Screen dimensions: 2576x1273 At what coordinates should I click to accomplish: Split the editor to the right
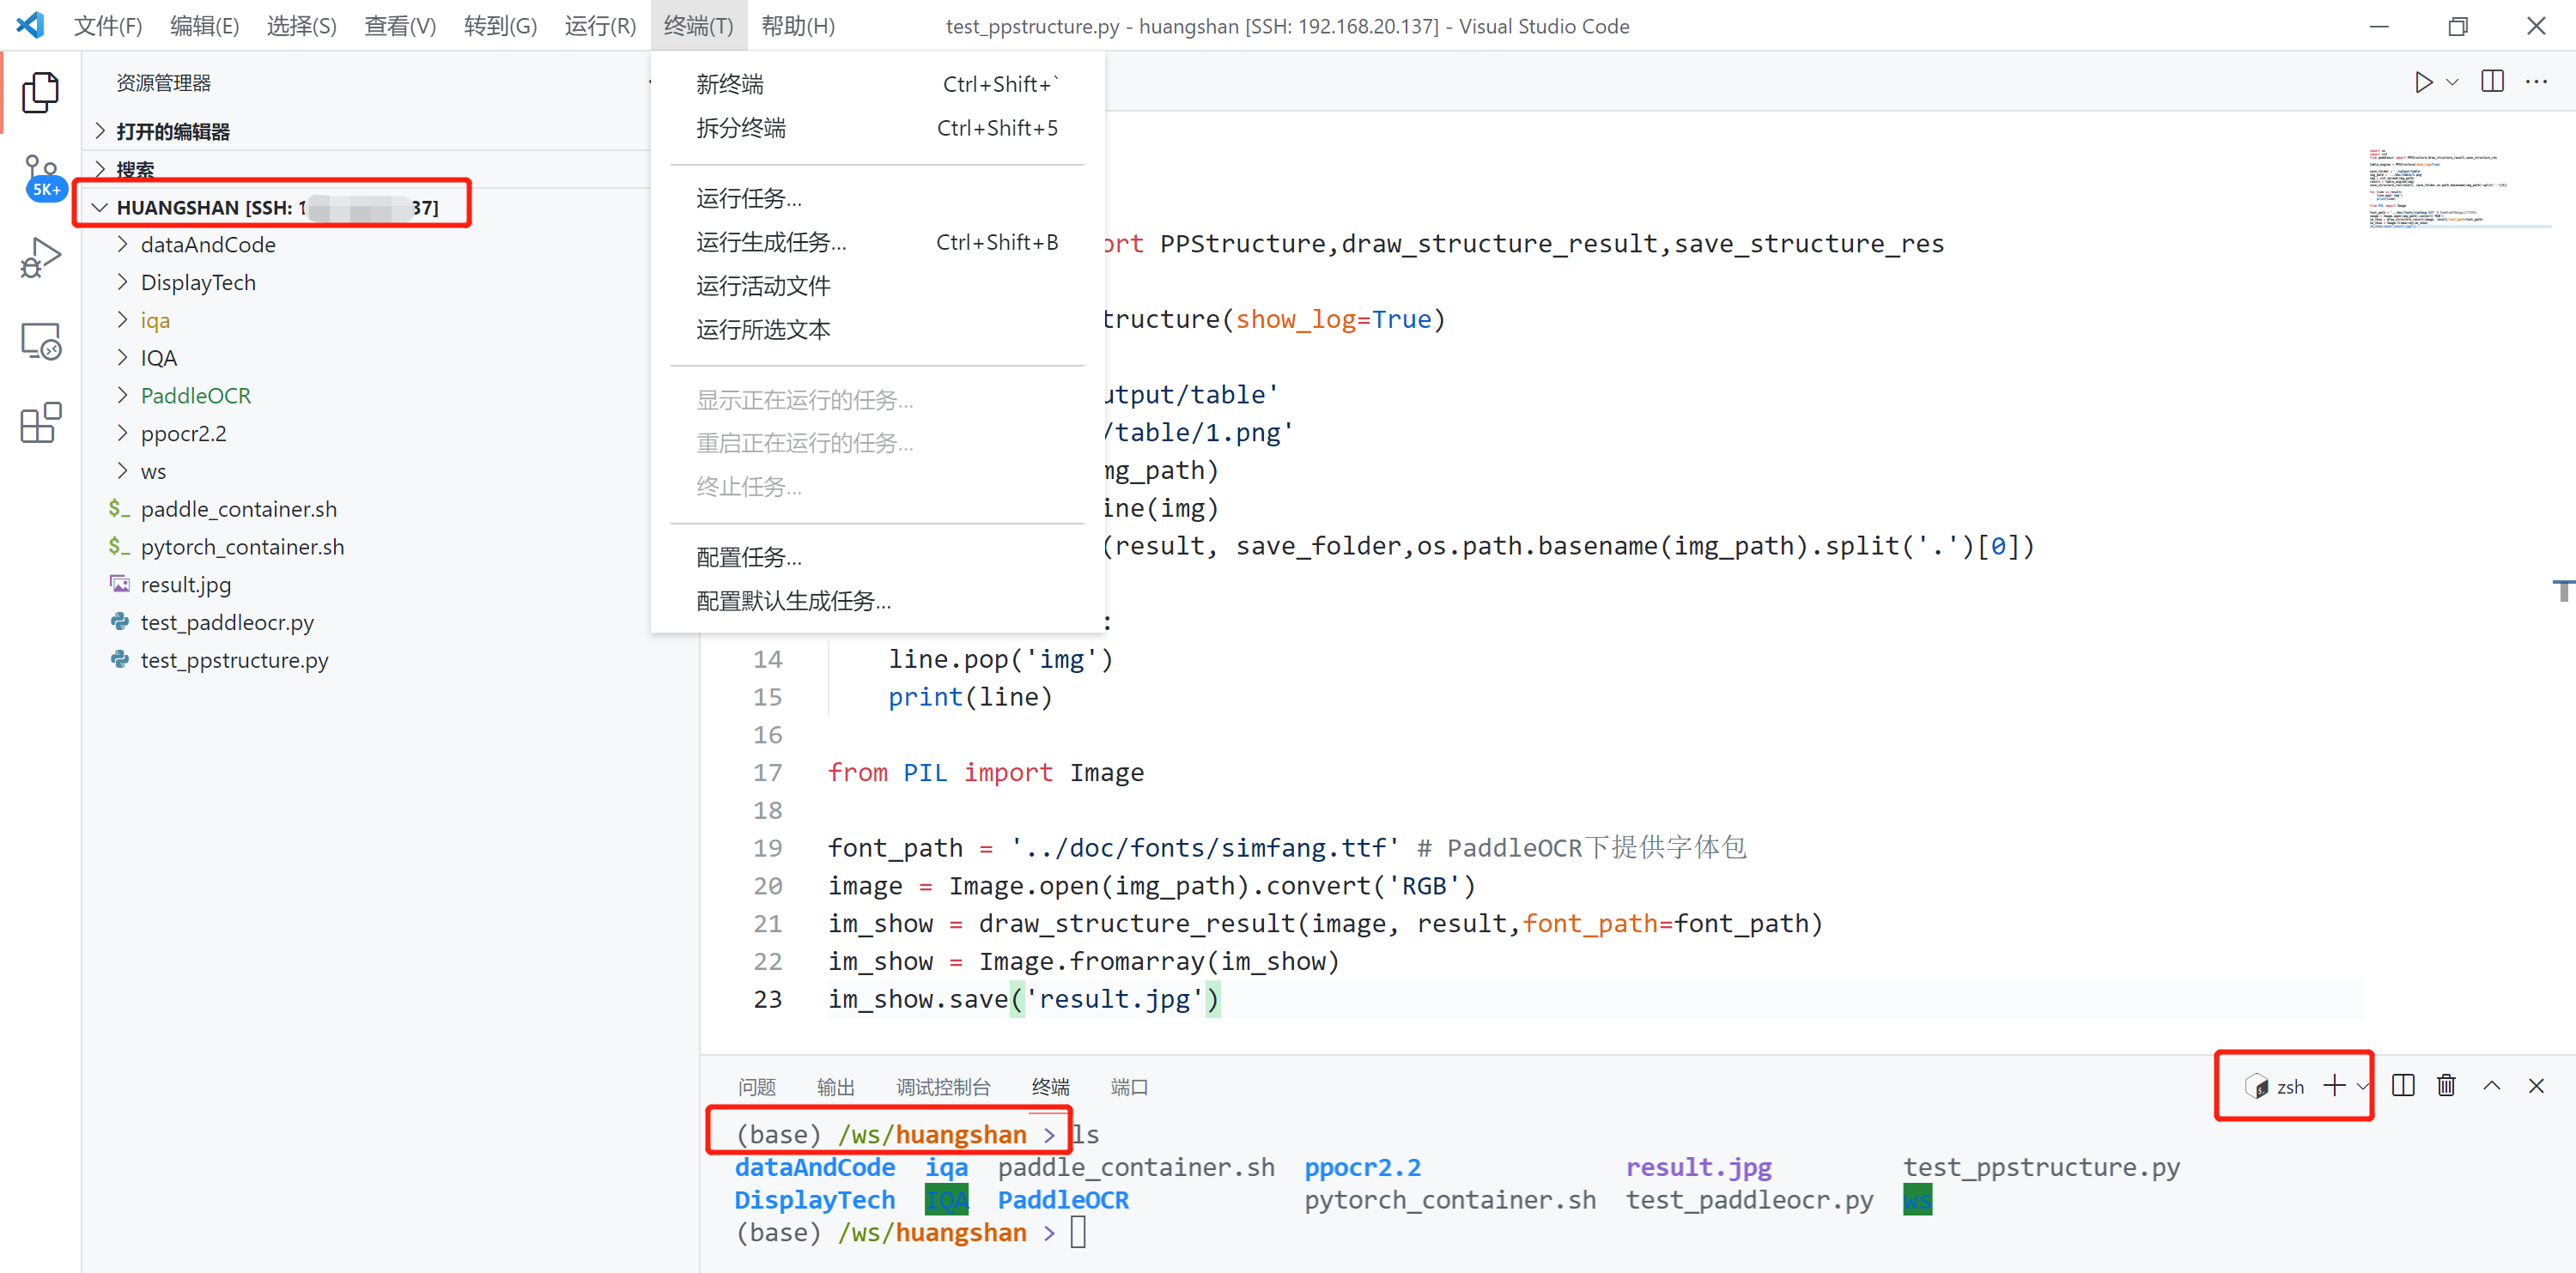pyautogui.click(x=2492, y=82)
